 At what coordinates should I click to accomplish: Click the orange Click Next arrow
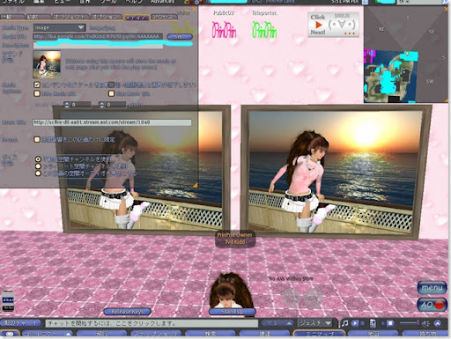[x=318, y=26]
